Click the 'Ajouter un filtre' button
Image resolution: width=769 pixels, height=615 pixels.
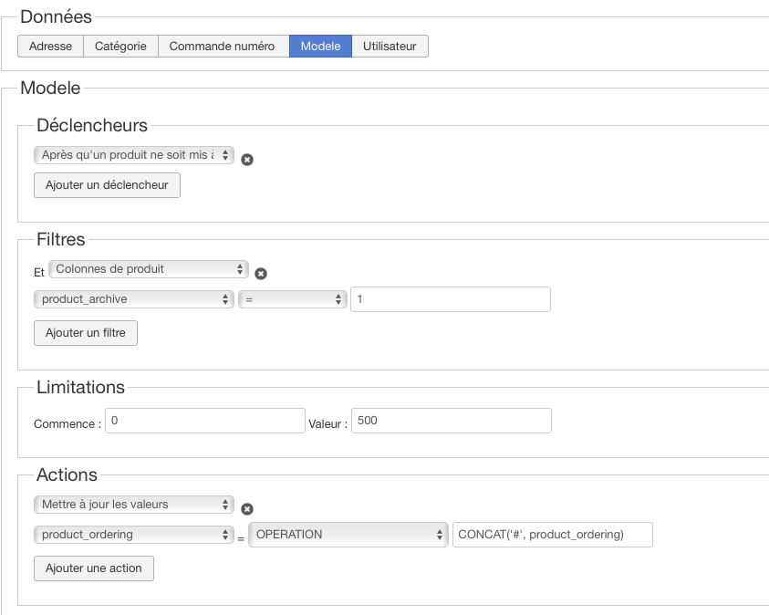pyautogui.click(x=86, y=333)
